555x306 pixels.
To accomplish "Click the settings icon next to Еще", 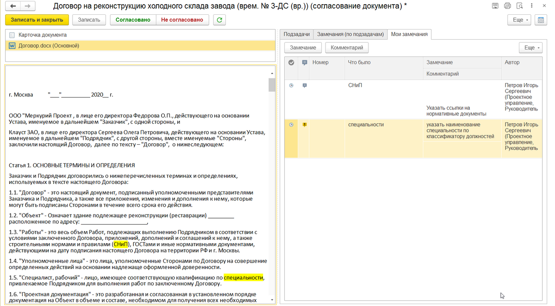I will [x=541, y=20].
